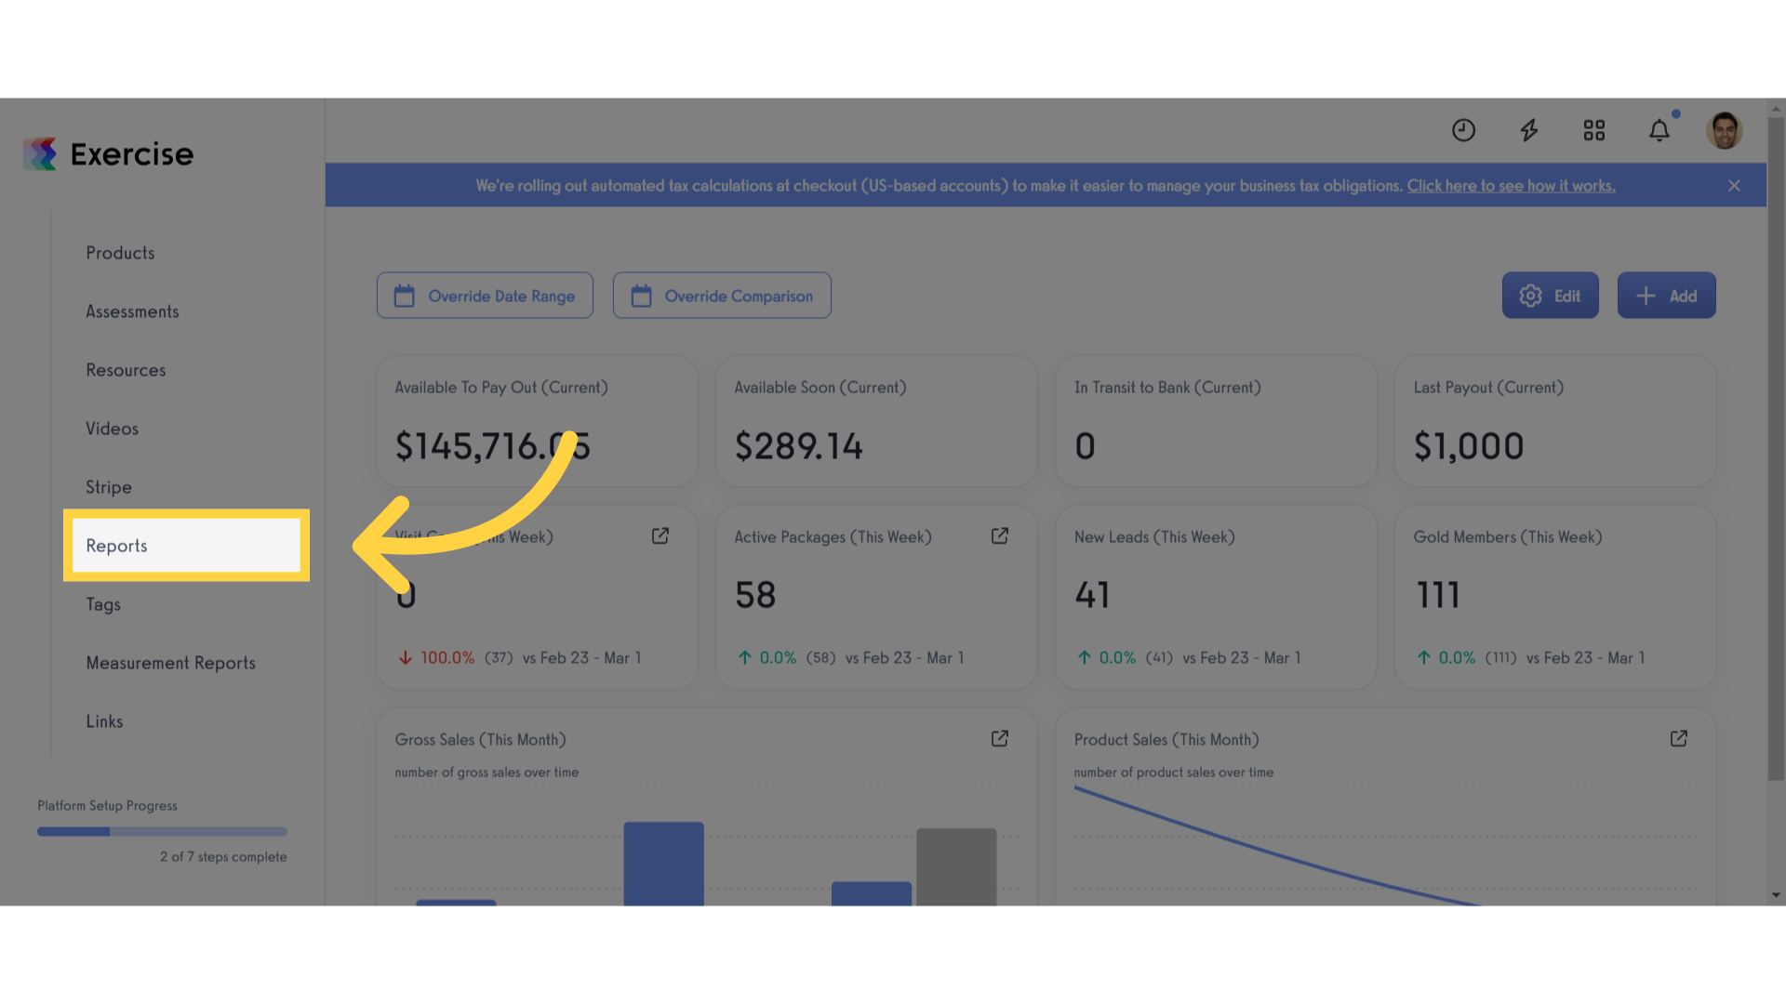Image resolution: width=1786 pixels, height=1004 pixels.
Task: Click the lightning bolt quick actions icon
Action: pos(1529,130)
